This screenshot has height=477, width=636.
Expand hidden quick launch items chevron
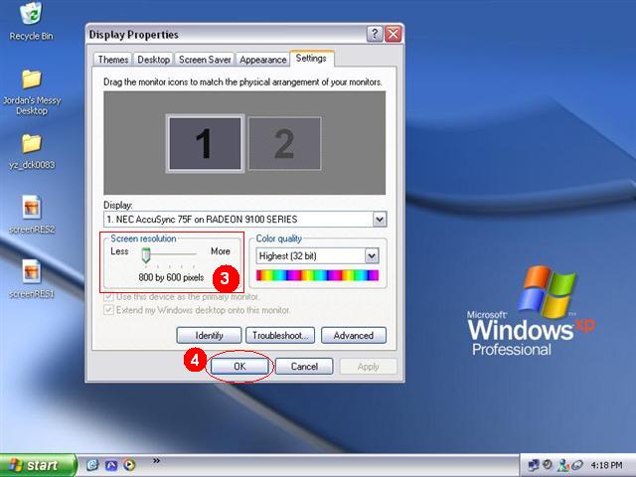(156, 460)
